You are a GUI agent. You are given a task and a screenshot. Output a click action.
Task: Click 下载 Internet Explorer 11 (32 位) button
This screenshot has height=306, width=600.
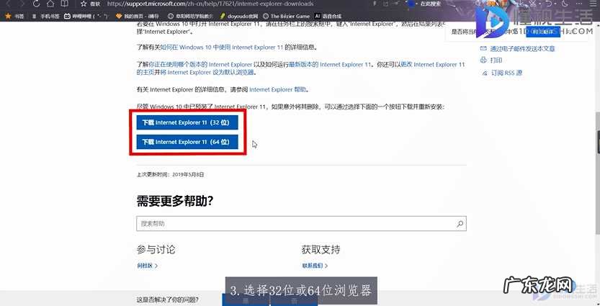(x=187, y=123)
